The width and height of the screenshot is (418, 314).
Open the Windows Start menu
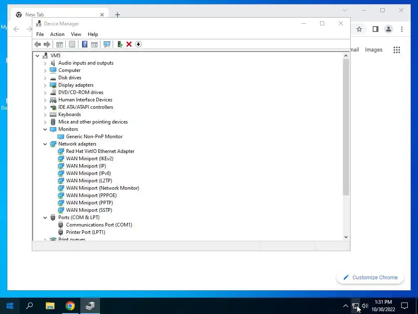point(10,306)
